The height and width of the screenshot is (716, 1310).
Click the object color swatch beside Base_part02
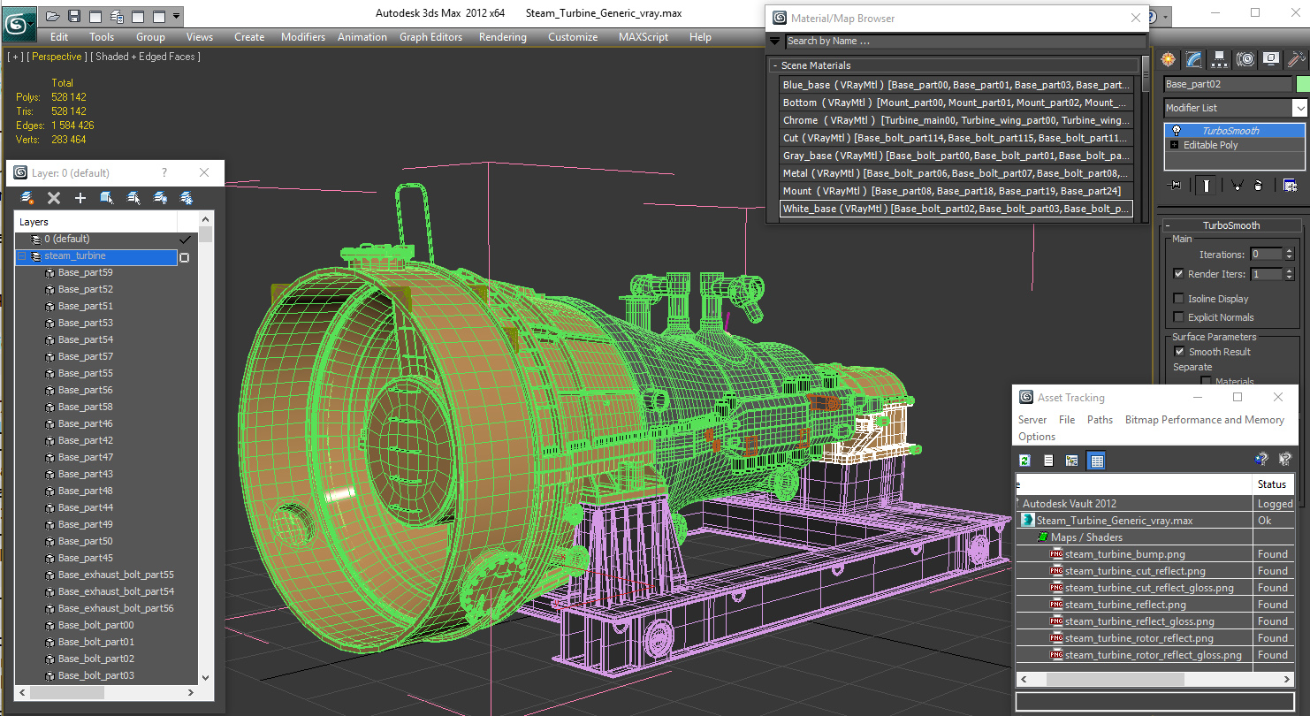click(x=1301, y=85)
